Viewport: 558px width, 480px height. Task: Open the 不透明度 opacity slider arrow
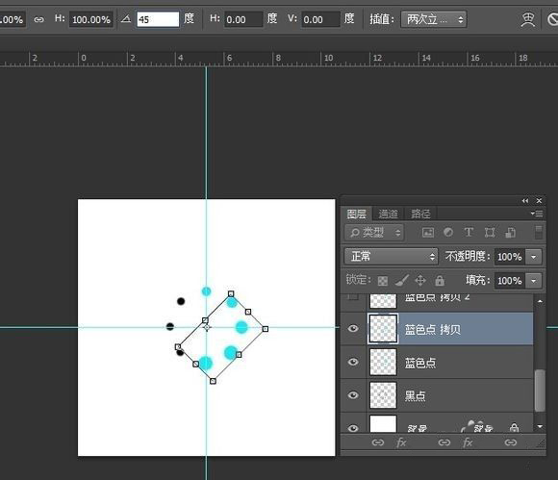[533, 257]
